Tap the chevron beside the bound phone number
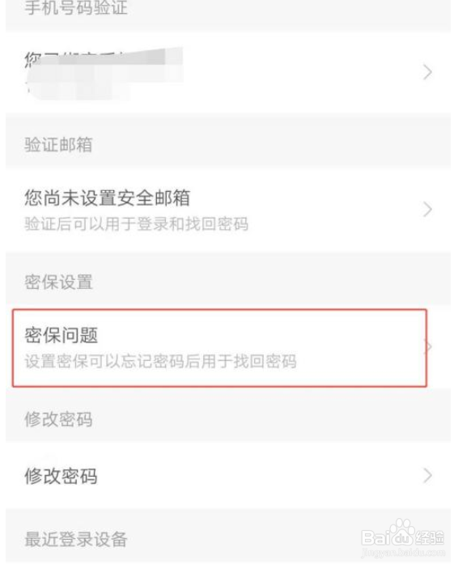Screen dimensions: 471x569 coord(427,72)
